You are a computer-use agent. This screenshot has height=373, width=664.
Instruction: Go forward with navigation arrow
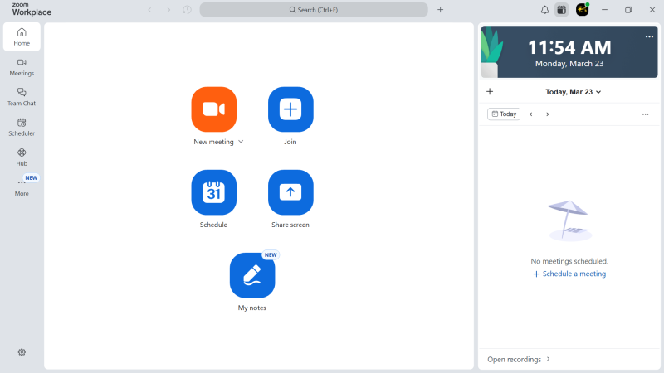(168, 10)
